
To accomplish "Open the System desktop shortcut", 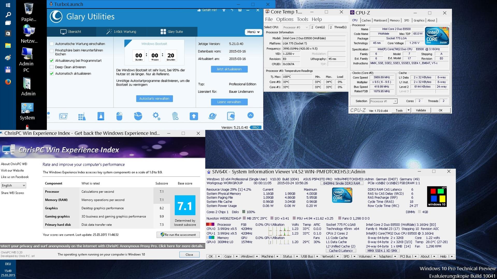I will [x=27, y=111].
